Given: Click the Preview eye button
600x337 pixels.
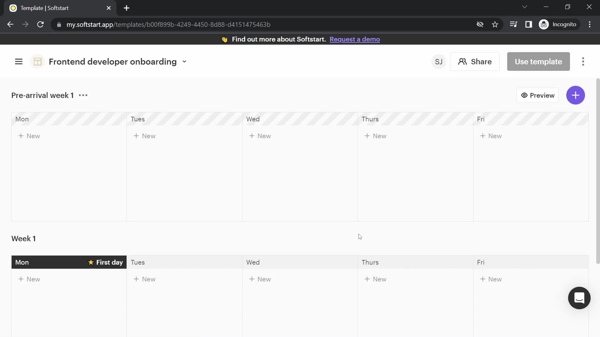Looking at the screenshot, I should click(537, 95).
